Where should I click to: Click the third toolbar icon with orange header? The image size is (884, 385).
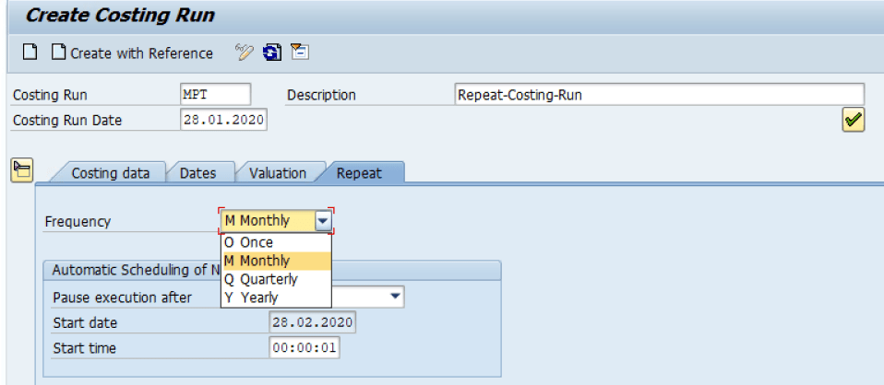(299, 52)
